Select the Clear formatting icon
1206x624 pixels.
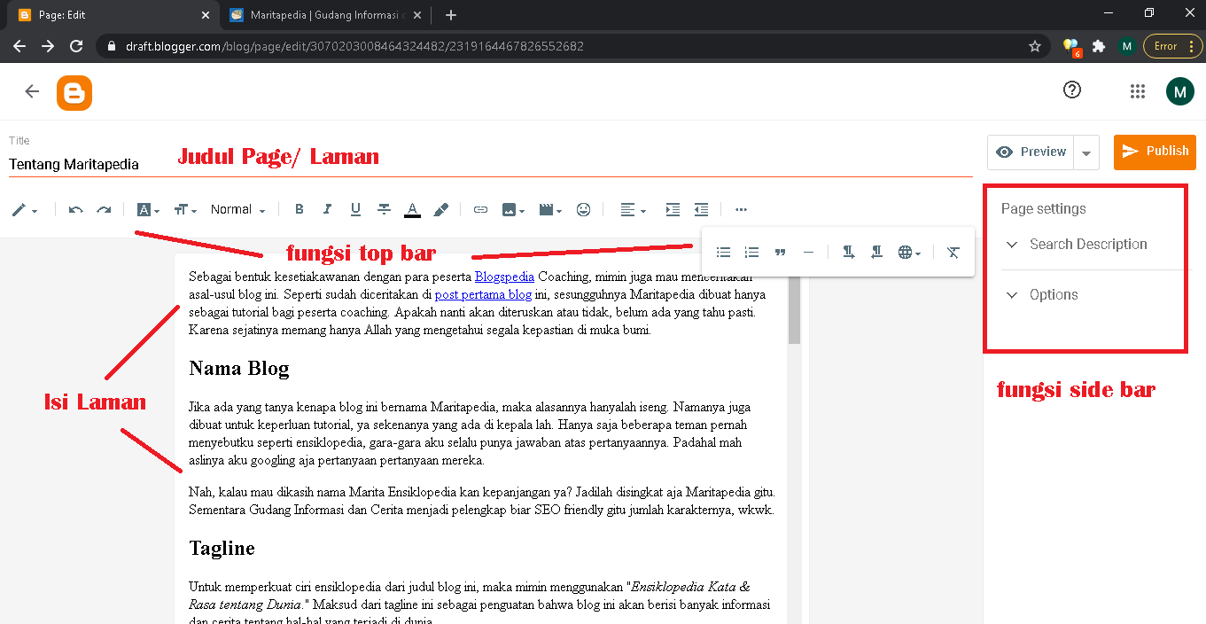pos(953,252)
